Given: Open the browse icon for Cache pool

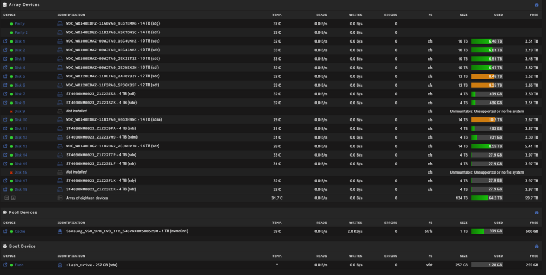Looking at the screenshot, I should [x=5, y=231].
